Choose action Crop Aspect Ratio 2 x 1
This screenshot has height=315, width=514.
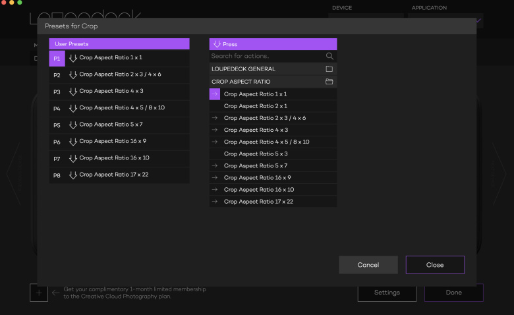tap(273, 106)
